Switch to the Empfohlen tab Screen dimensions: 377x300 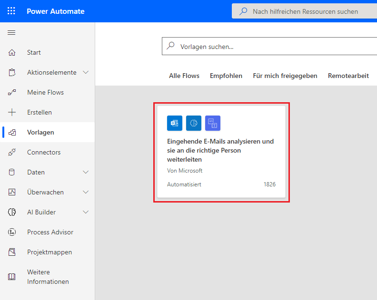(x=226, y=76)
